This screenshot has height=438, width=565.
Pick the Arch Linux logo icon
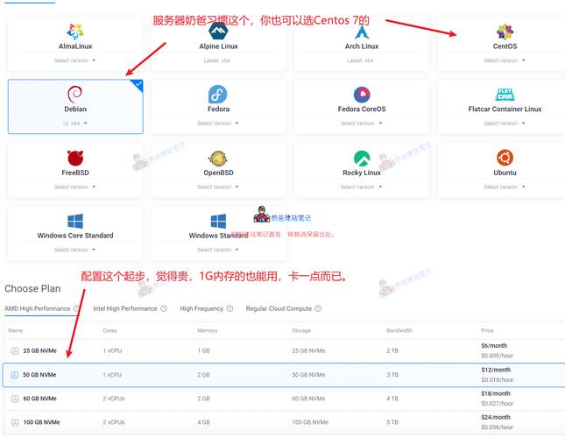pos(362,32)
